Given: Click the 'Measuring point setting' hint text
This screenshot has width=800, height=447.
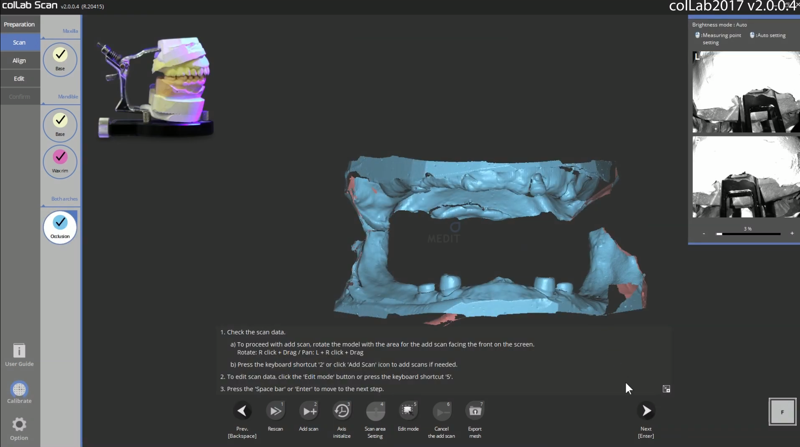Looking at the screenshot, I should pos(721,39).
